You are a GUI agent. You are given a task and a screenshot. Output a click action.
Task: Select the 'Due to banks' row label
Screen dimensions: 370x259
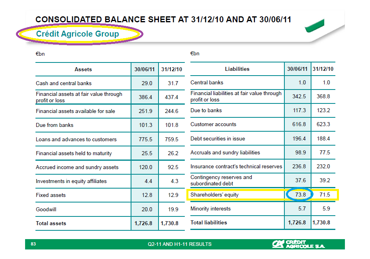pyautogui.click(x=206, y=110)
